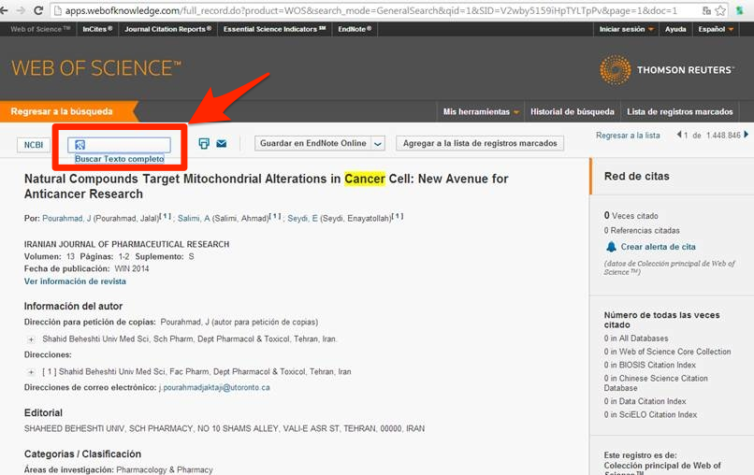
Task: Click the j.pourahmadjaktaji@utoronto.ca email link
Action: tap(214, 387)
